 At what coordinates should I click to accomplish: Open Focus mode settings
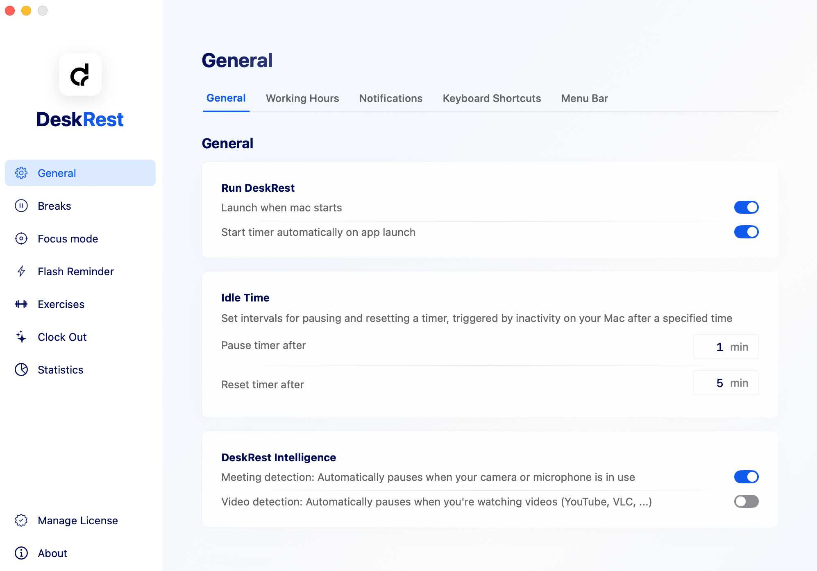pos(80,238)
